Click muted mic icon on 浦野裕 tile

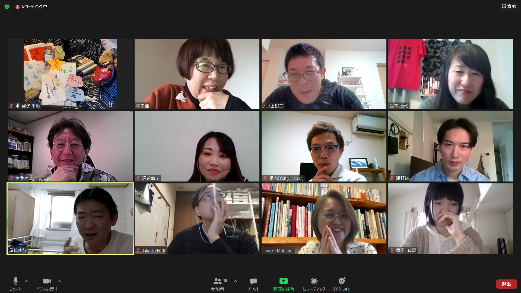pos(392,178)
